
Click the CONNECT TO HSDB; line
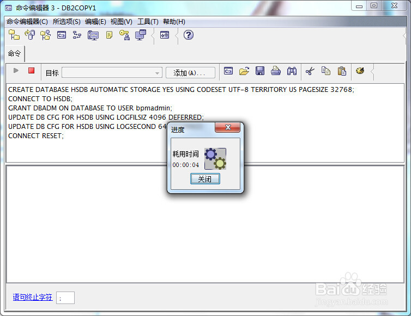pos(40,99)
